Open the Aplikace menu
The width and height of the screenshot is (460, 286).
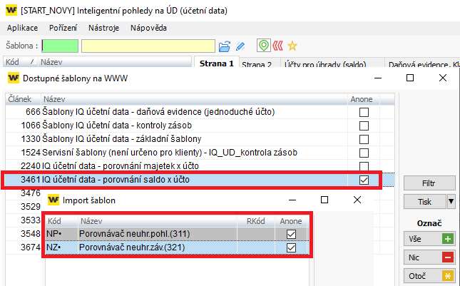tap(23, 28)
